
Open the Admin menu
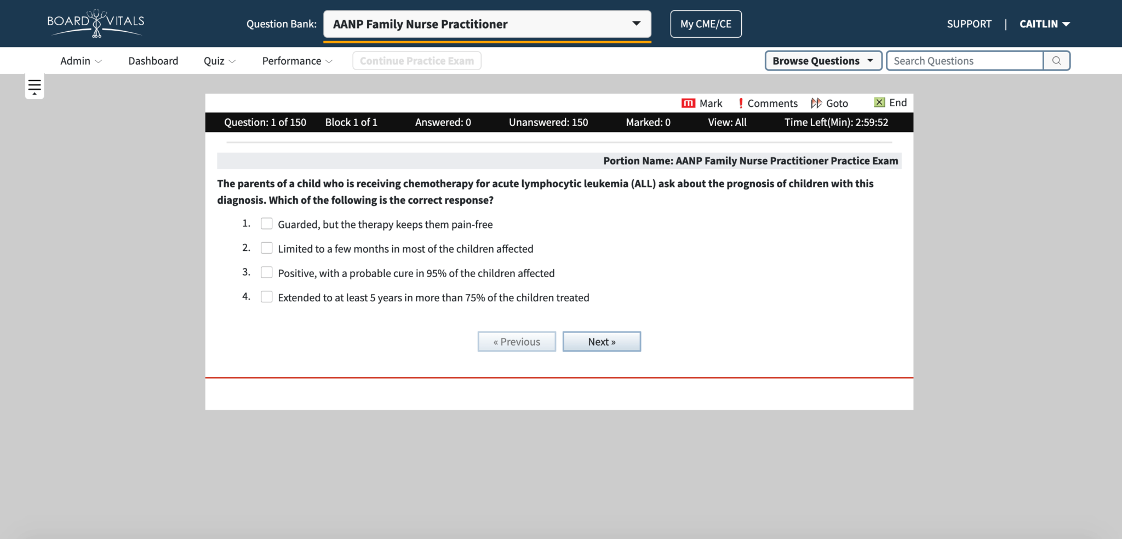tap(81, 61)
